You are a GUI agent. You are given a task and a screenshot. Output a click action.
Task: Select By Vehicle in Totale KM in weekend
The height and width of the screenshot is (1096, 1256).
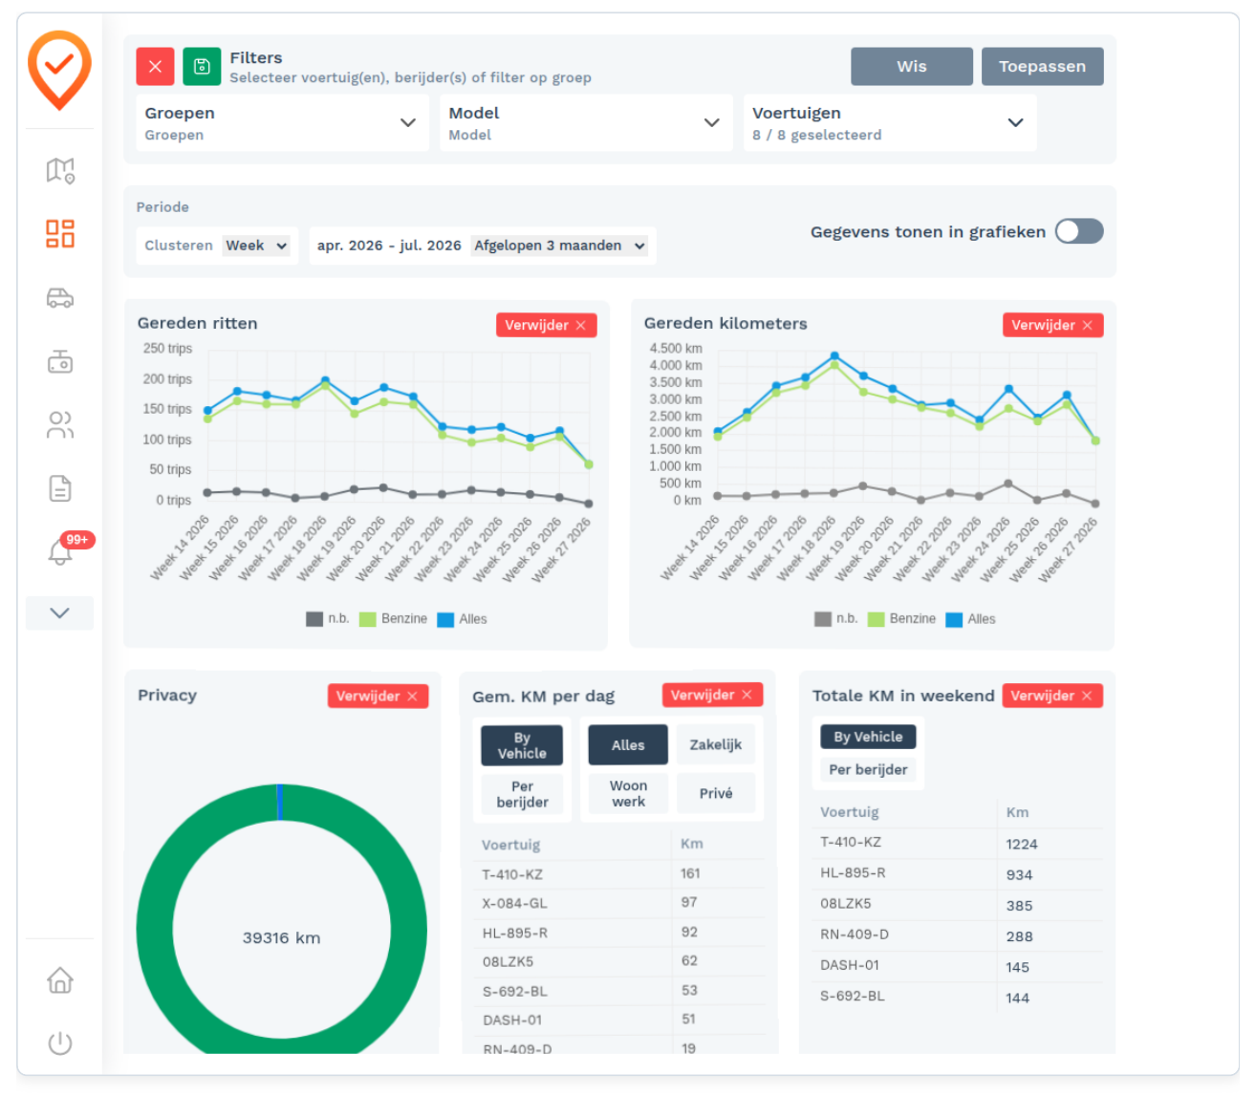coord(868,737)
